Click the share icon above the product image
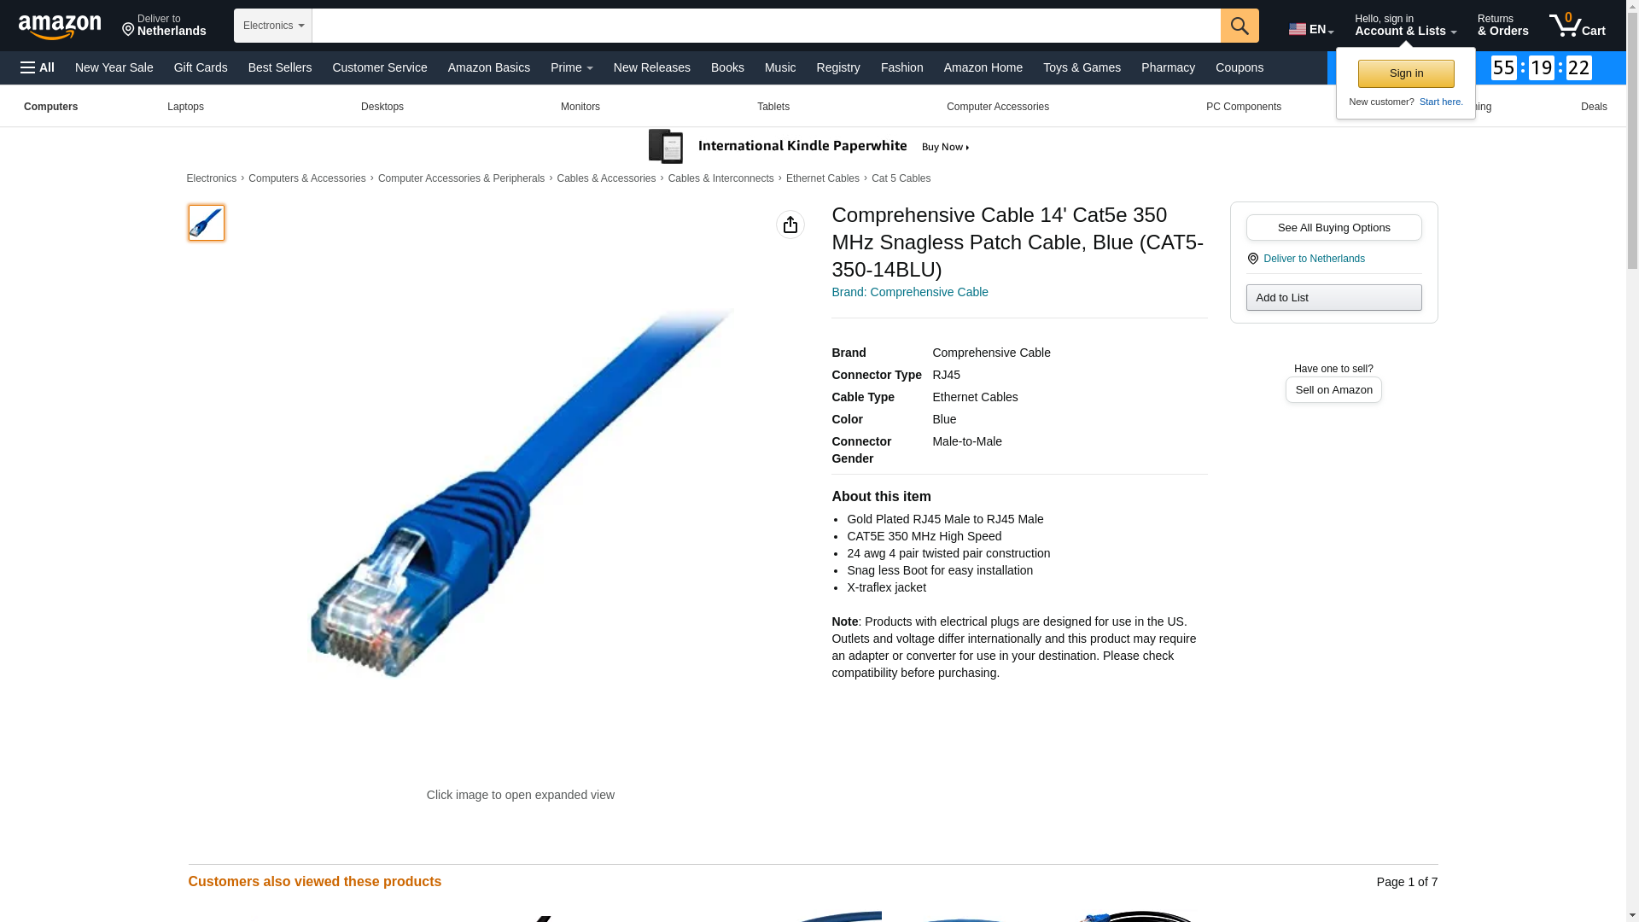 [x=790, y=225]
